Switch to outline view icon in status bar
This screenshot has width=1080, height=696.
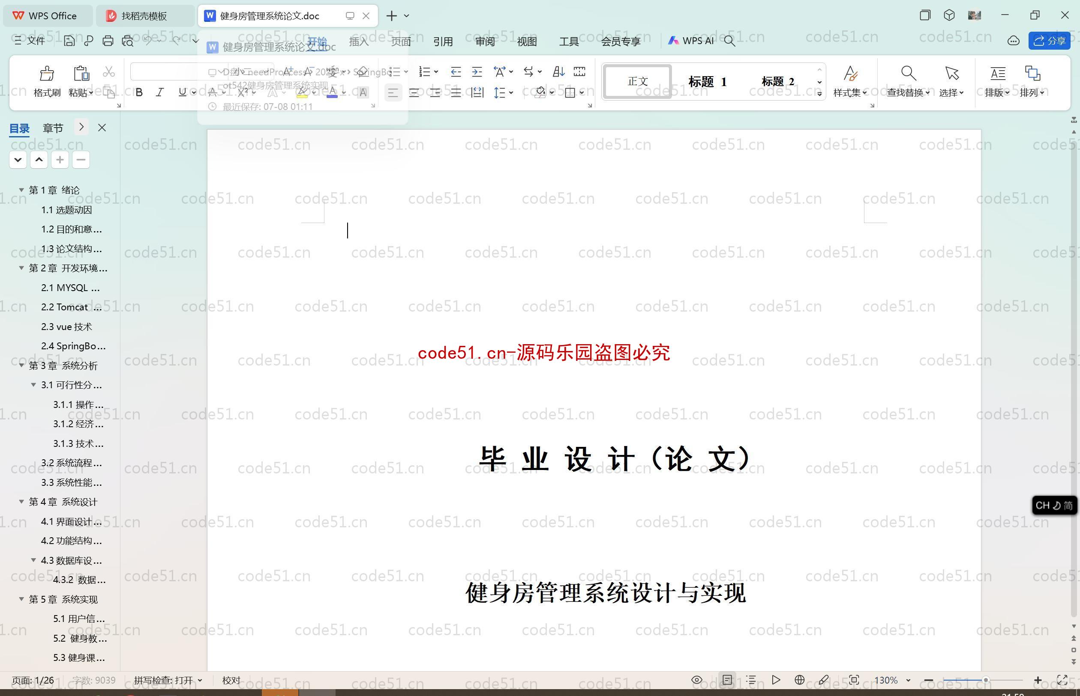tap(751, 680)
